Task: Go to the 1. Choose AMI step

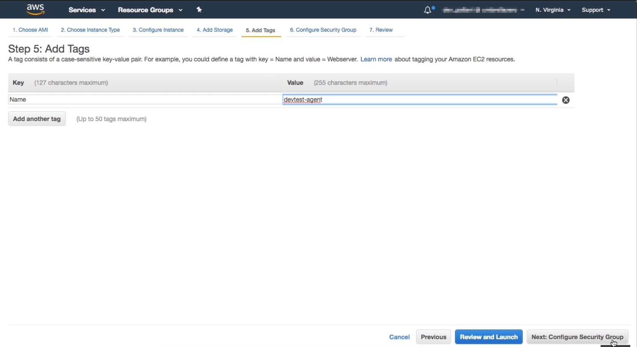Action: coord(30,30)
